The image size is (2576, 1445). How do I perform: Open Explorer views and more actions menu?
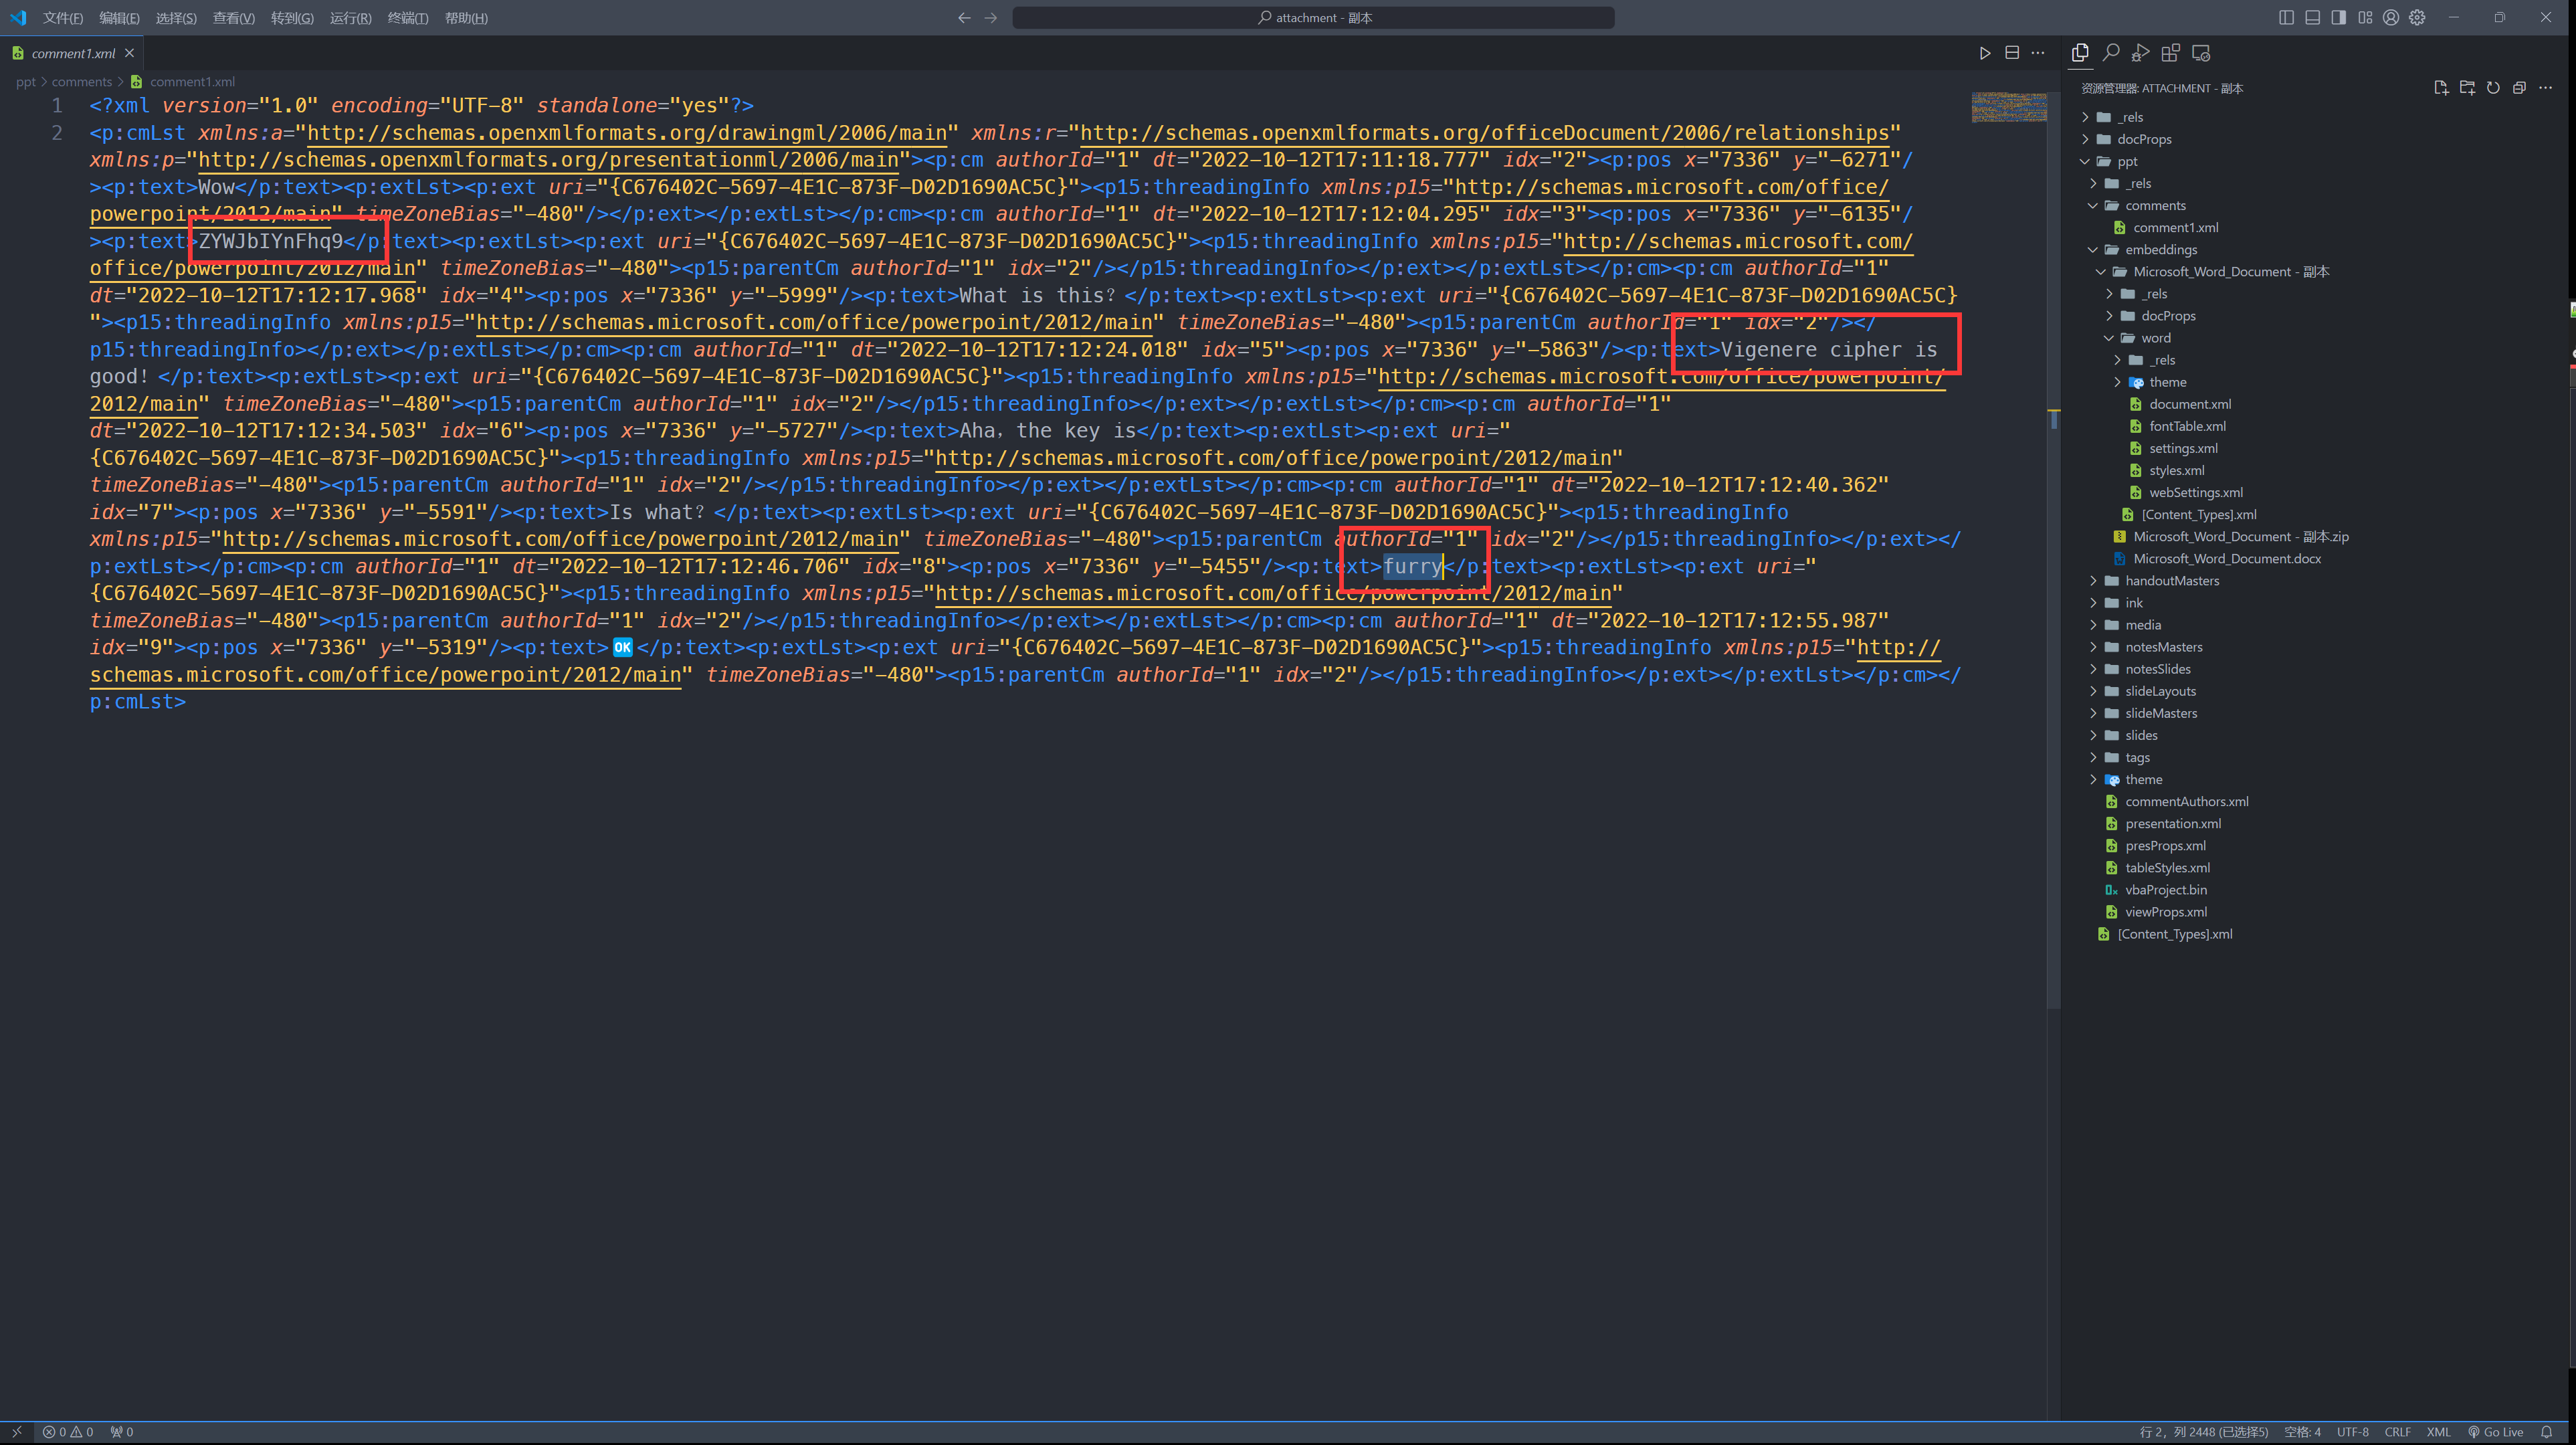[2546, 88]
